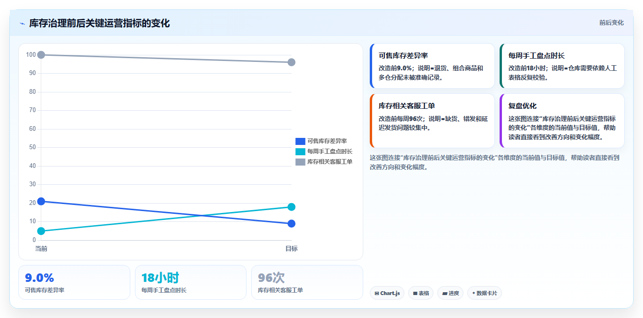The height and width of the screenshot is (318, 643).
Task: Select cyan data point at 当前
Action: click(41, 231)
